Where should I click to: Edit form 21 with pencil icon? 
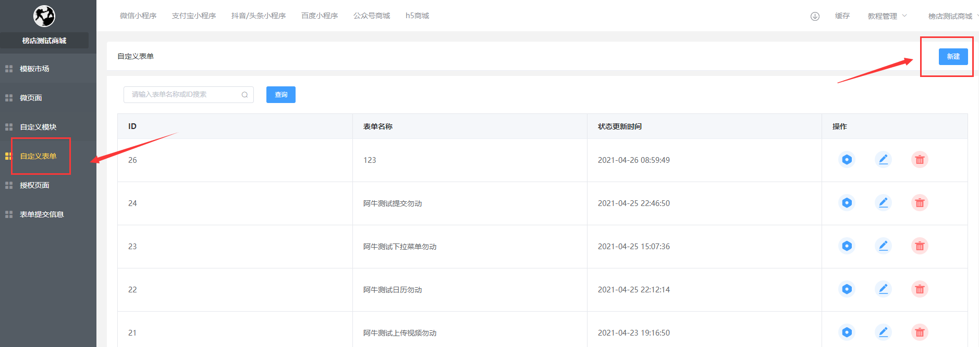pos(883,332)
